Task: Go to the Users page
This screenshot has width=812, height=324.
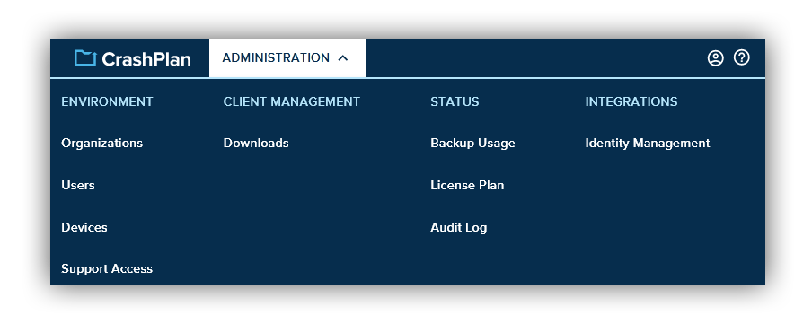Action: (77, 185)
